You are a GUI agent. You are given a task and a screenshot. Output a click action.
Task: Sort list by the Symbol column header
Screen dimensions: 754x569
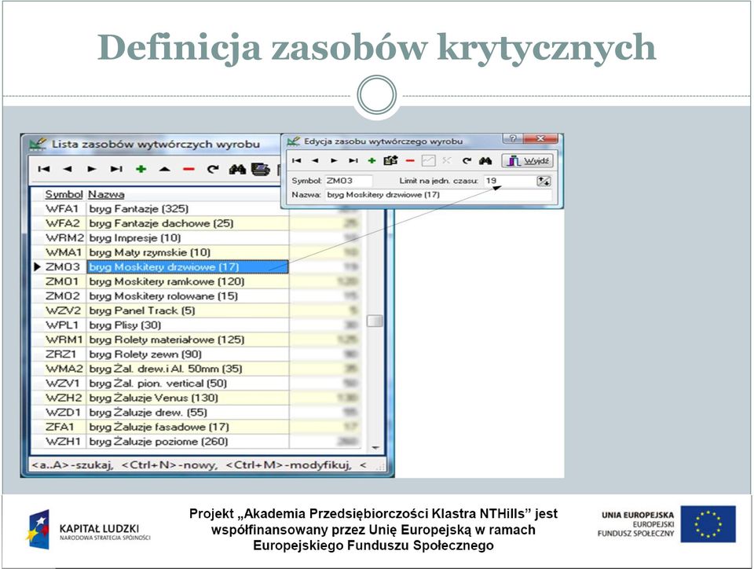point(64,194)
